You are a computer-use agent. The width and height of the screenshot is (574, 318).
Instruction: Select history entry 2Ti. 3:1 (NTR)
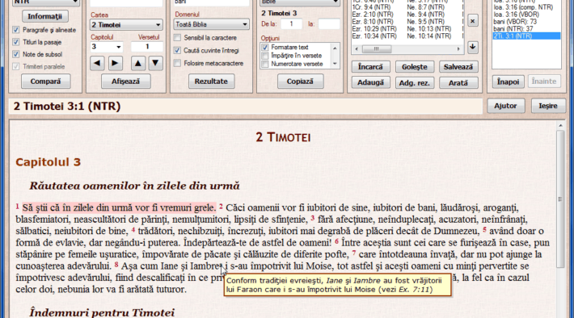pyautogui.click(x=526, y=36)
